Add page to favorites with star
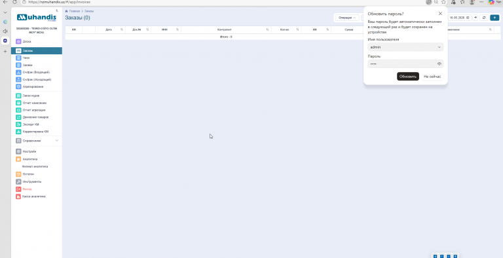The image size is (503, 258). (x=443, y=2)
